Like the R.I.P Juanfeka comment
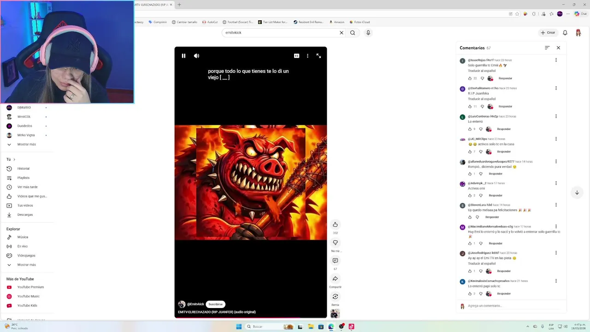Screen dimensions: 590x332 (x=470, y=107)
